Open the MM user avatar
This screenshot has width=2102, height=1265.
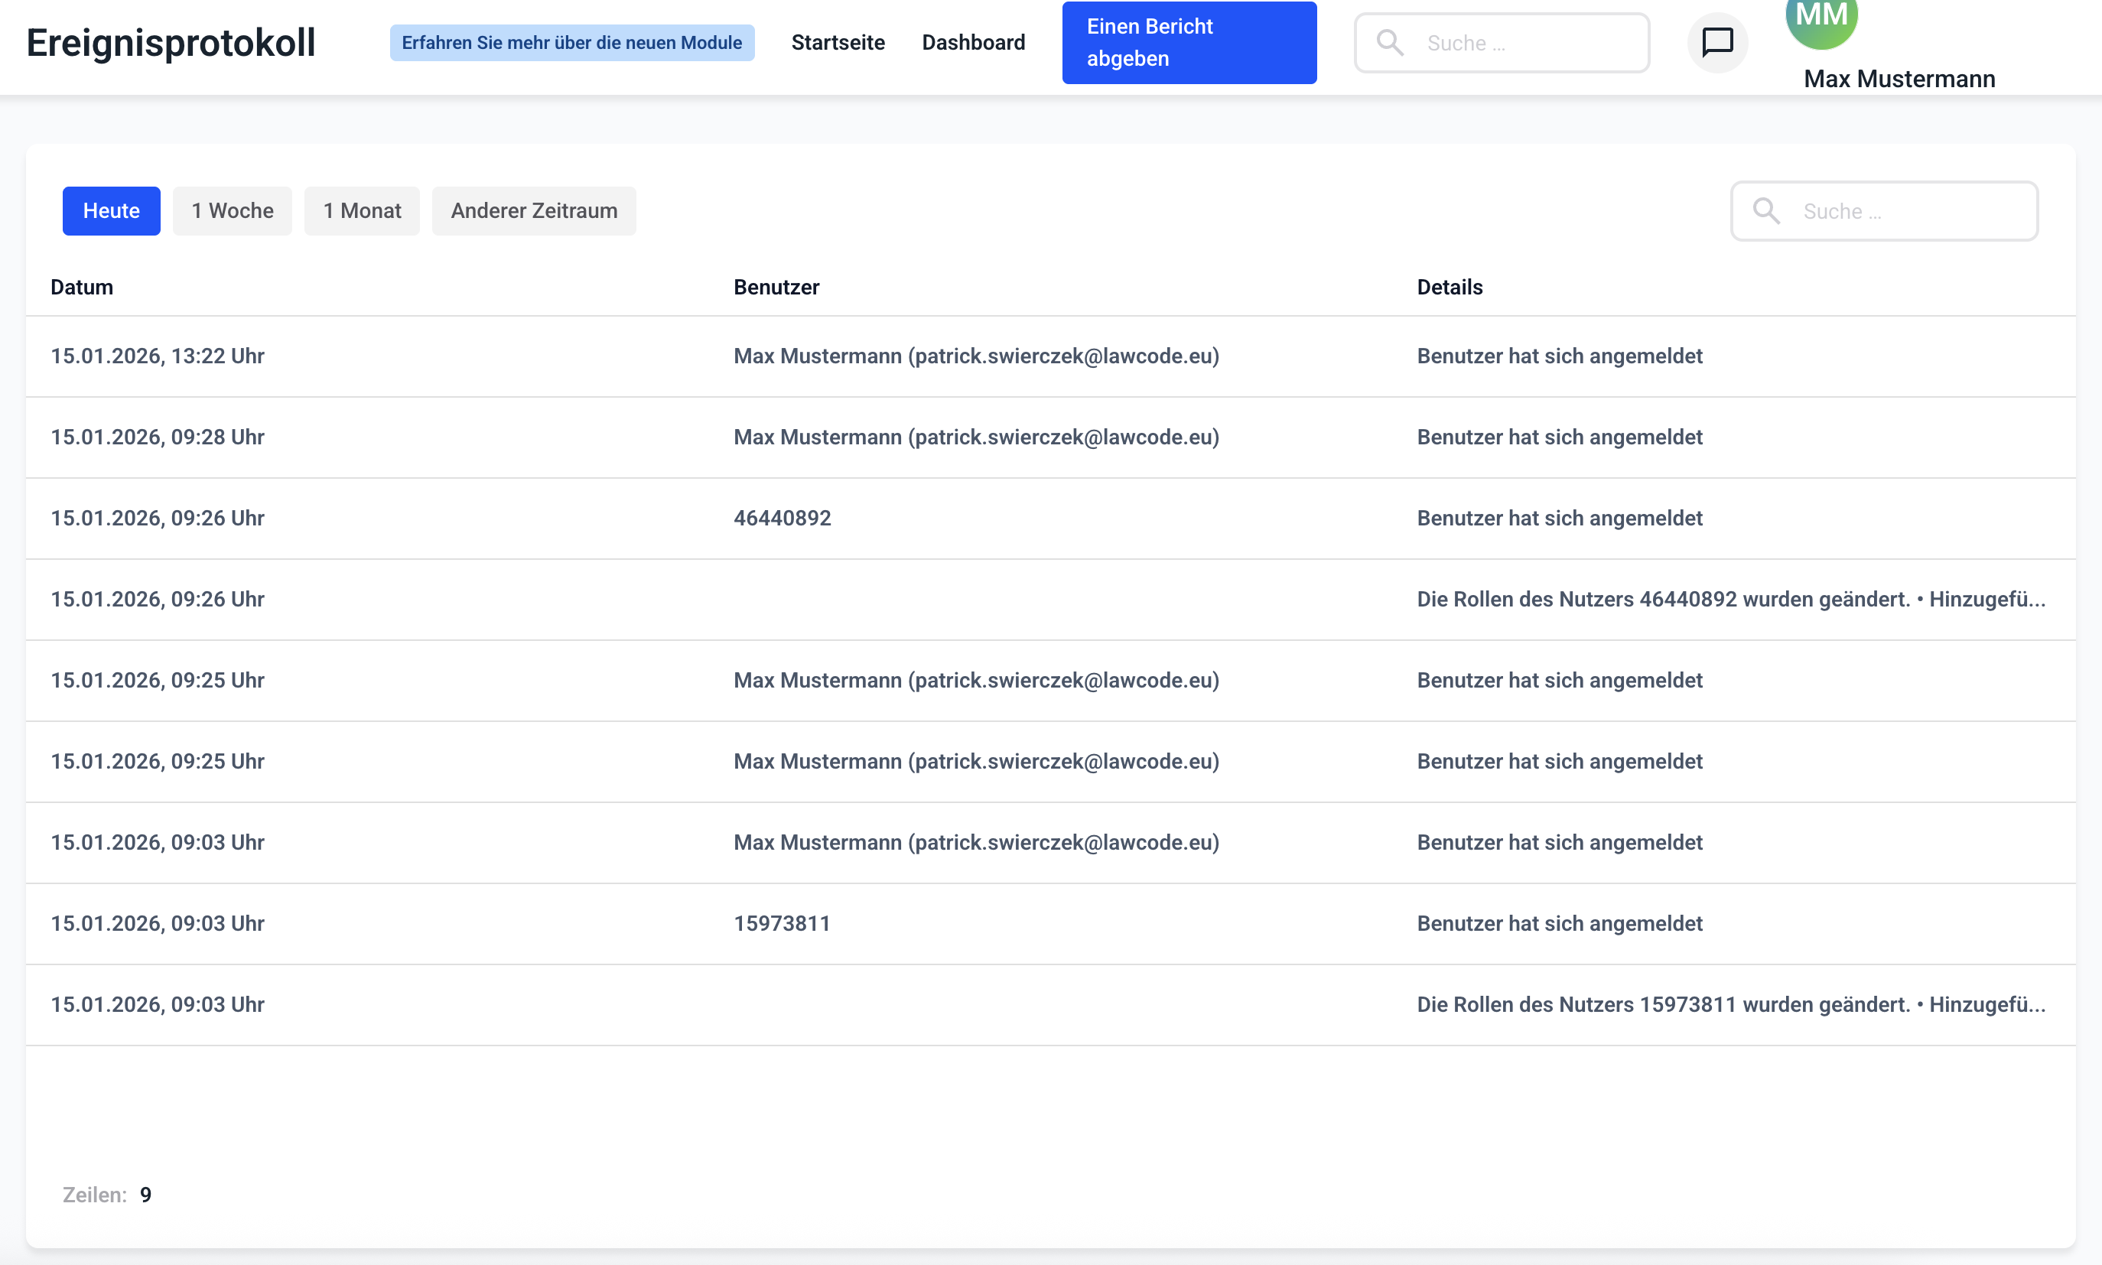point(1821,19)
